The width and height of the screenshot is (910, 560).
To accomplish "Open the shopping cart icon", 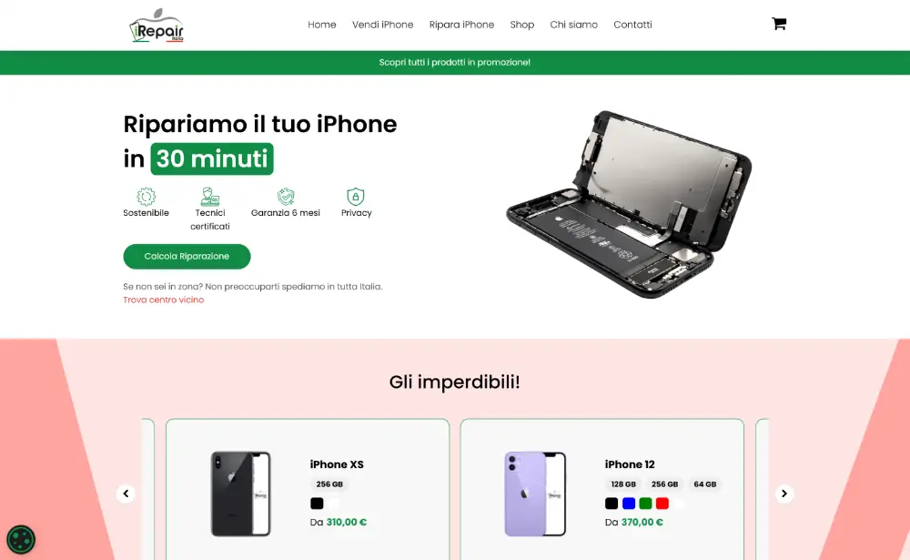I will (x=779, y=24).
